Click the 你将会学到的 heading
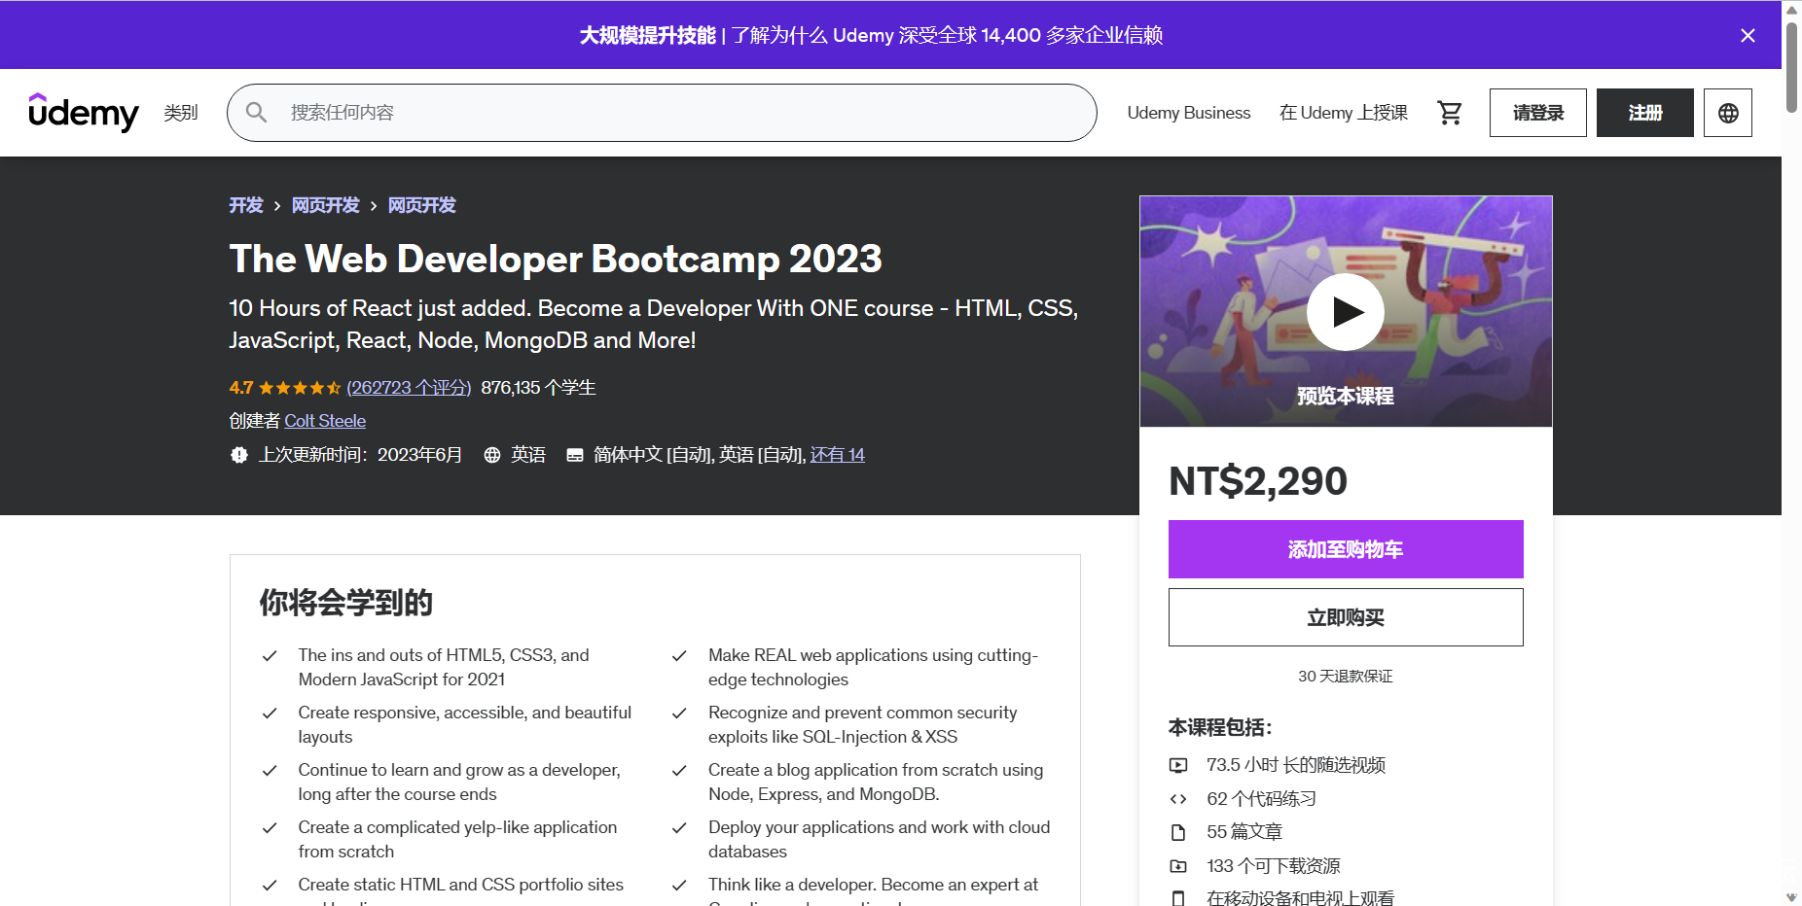Viewport: 1802px width, 906px height. tap(346, 603)
